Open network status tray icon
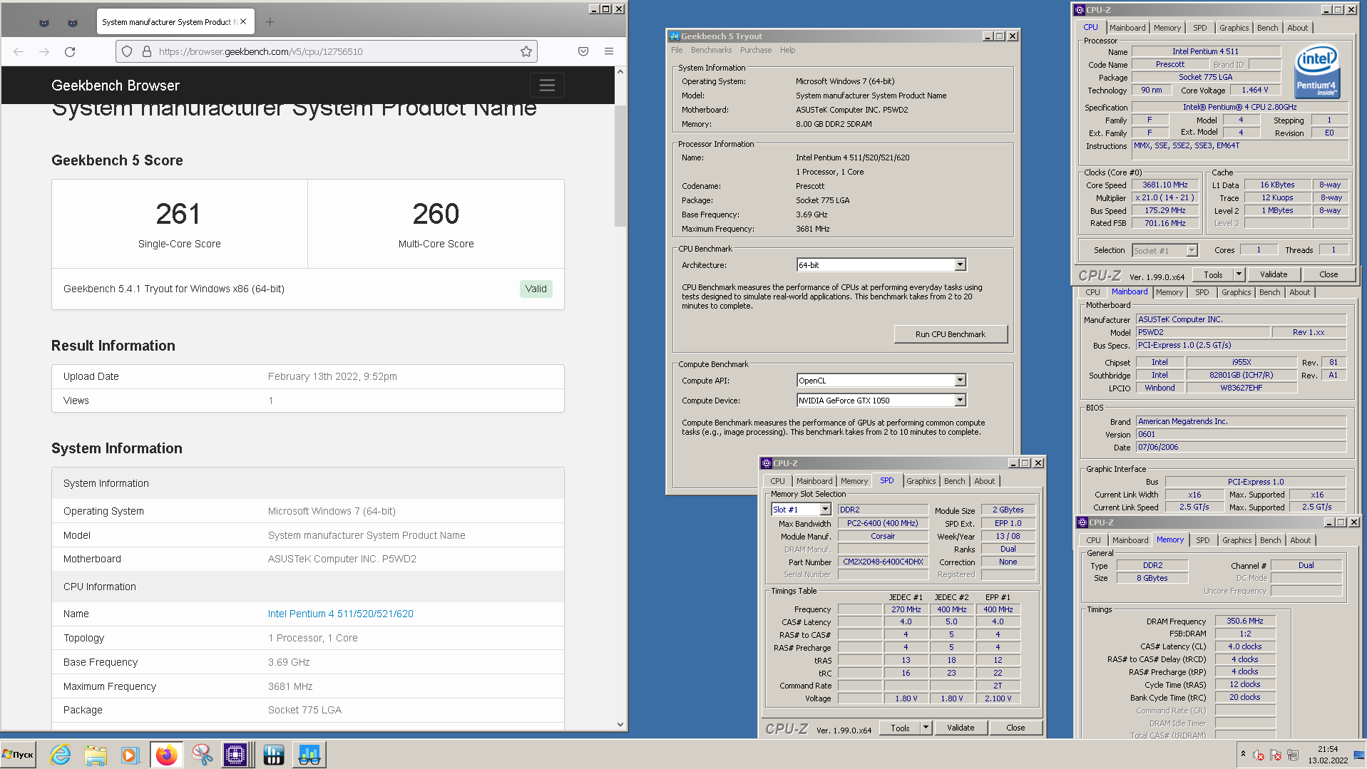Screen dimensions: 1367x769 pos(1293,755)
